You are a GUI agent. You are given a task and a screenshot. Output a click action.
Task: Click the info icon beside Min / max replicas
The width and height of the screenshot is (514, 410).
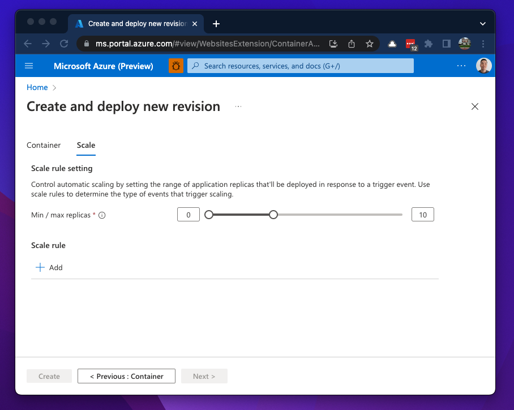(x=102, y=215)
